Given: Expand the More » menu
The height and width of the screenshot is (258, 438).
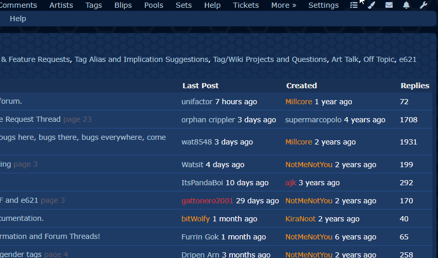Looking at the screenshot, I should click(x=283, y=5).
